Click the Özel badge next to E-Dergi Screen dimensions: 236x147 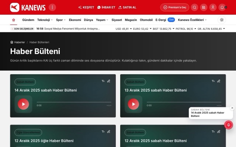[x=171, y=19]
